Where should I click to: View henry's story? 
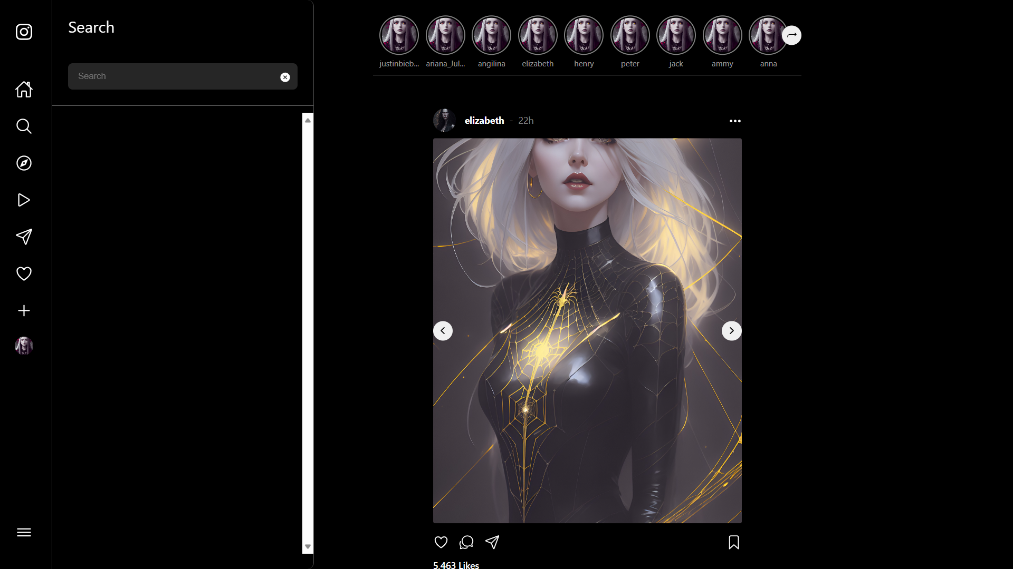coord(584,36)
